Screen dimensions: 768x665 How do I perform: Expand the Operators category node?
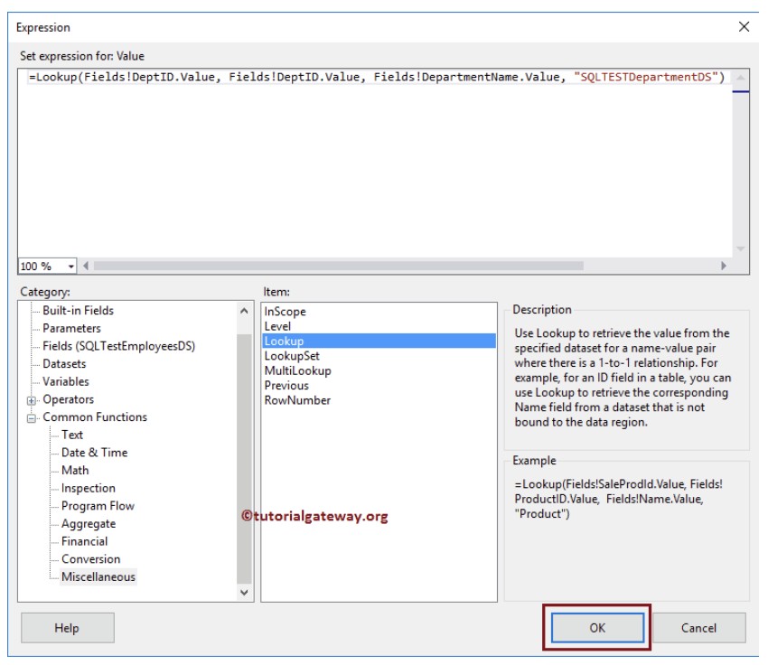[32, 400]
